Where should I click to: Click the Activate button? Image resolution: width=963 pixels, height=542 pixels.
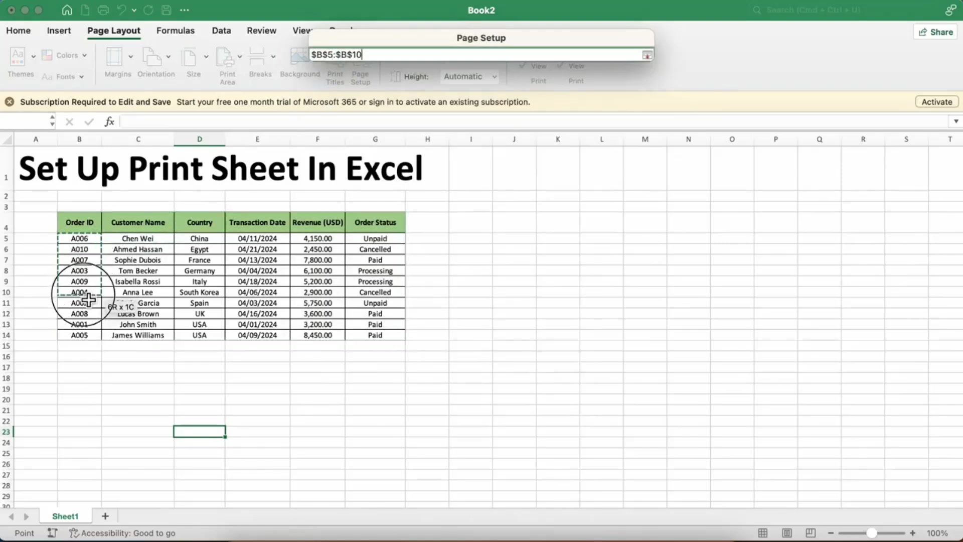click(x=937, y=102)
